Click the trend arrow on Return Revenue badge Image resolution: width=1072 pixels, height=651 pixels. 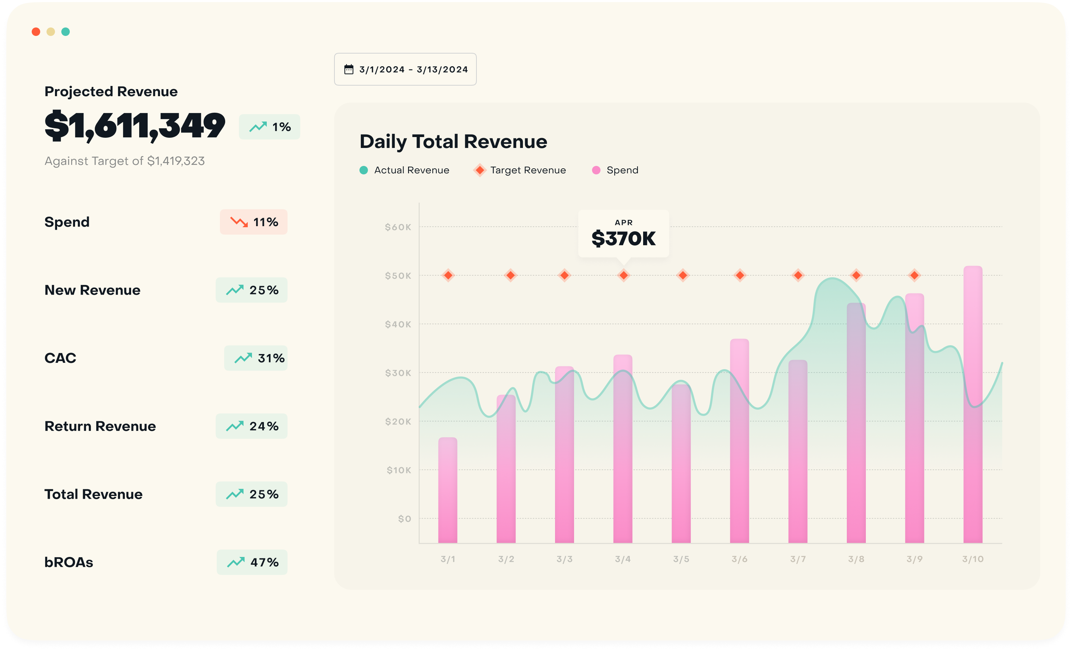234,426
